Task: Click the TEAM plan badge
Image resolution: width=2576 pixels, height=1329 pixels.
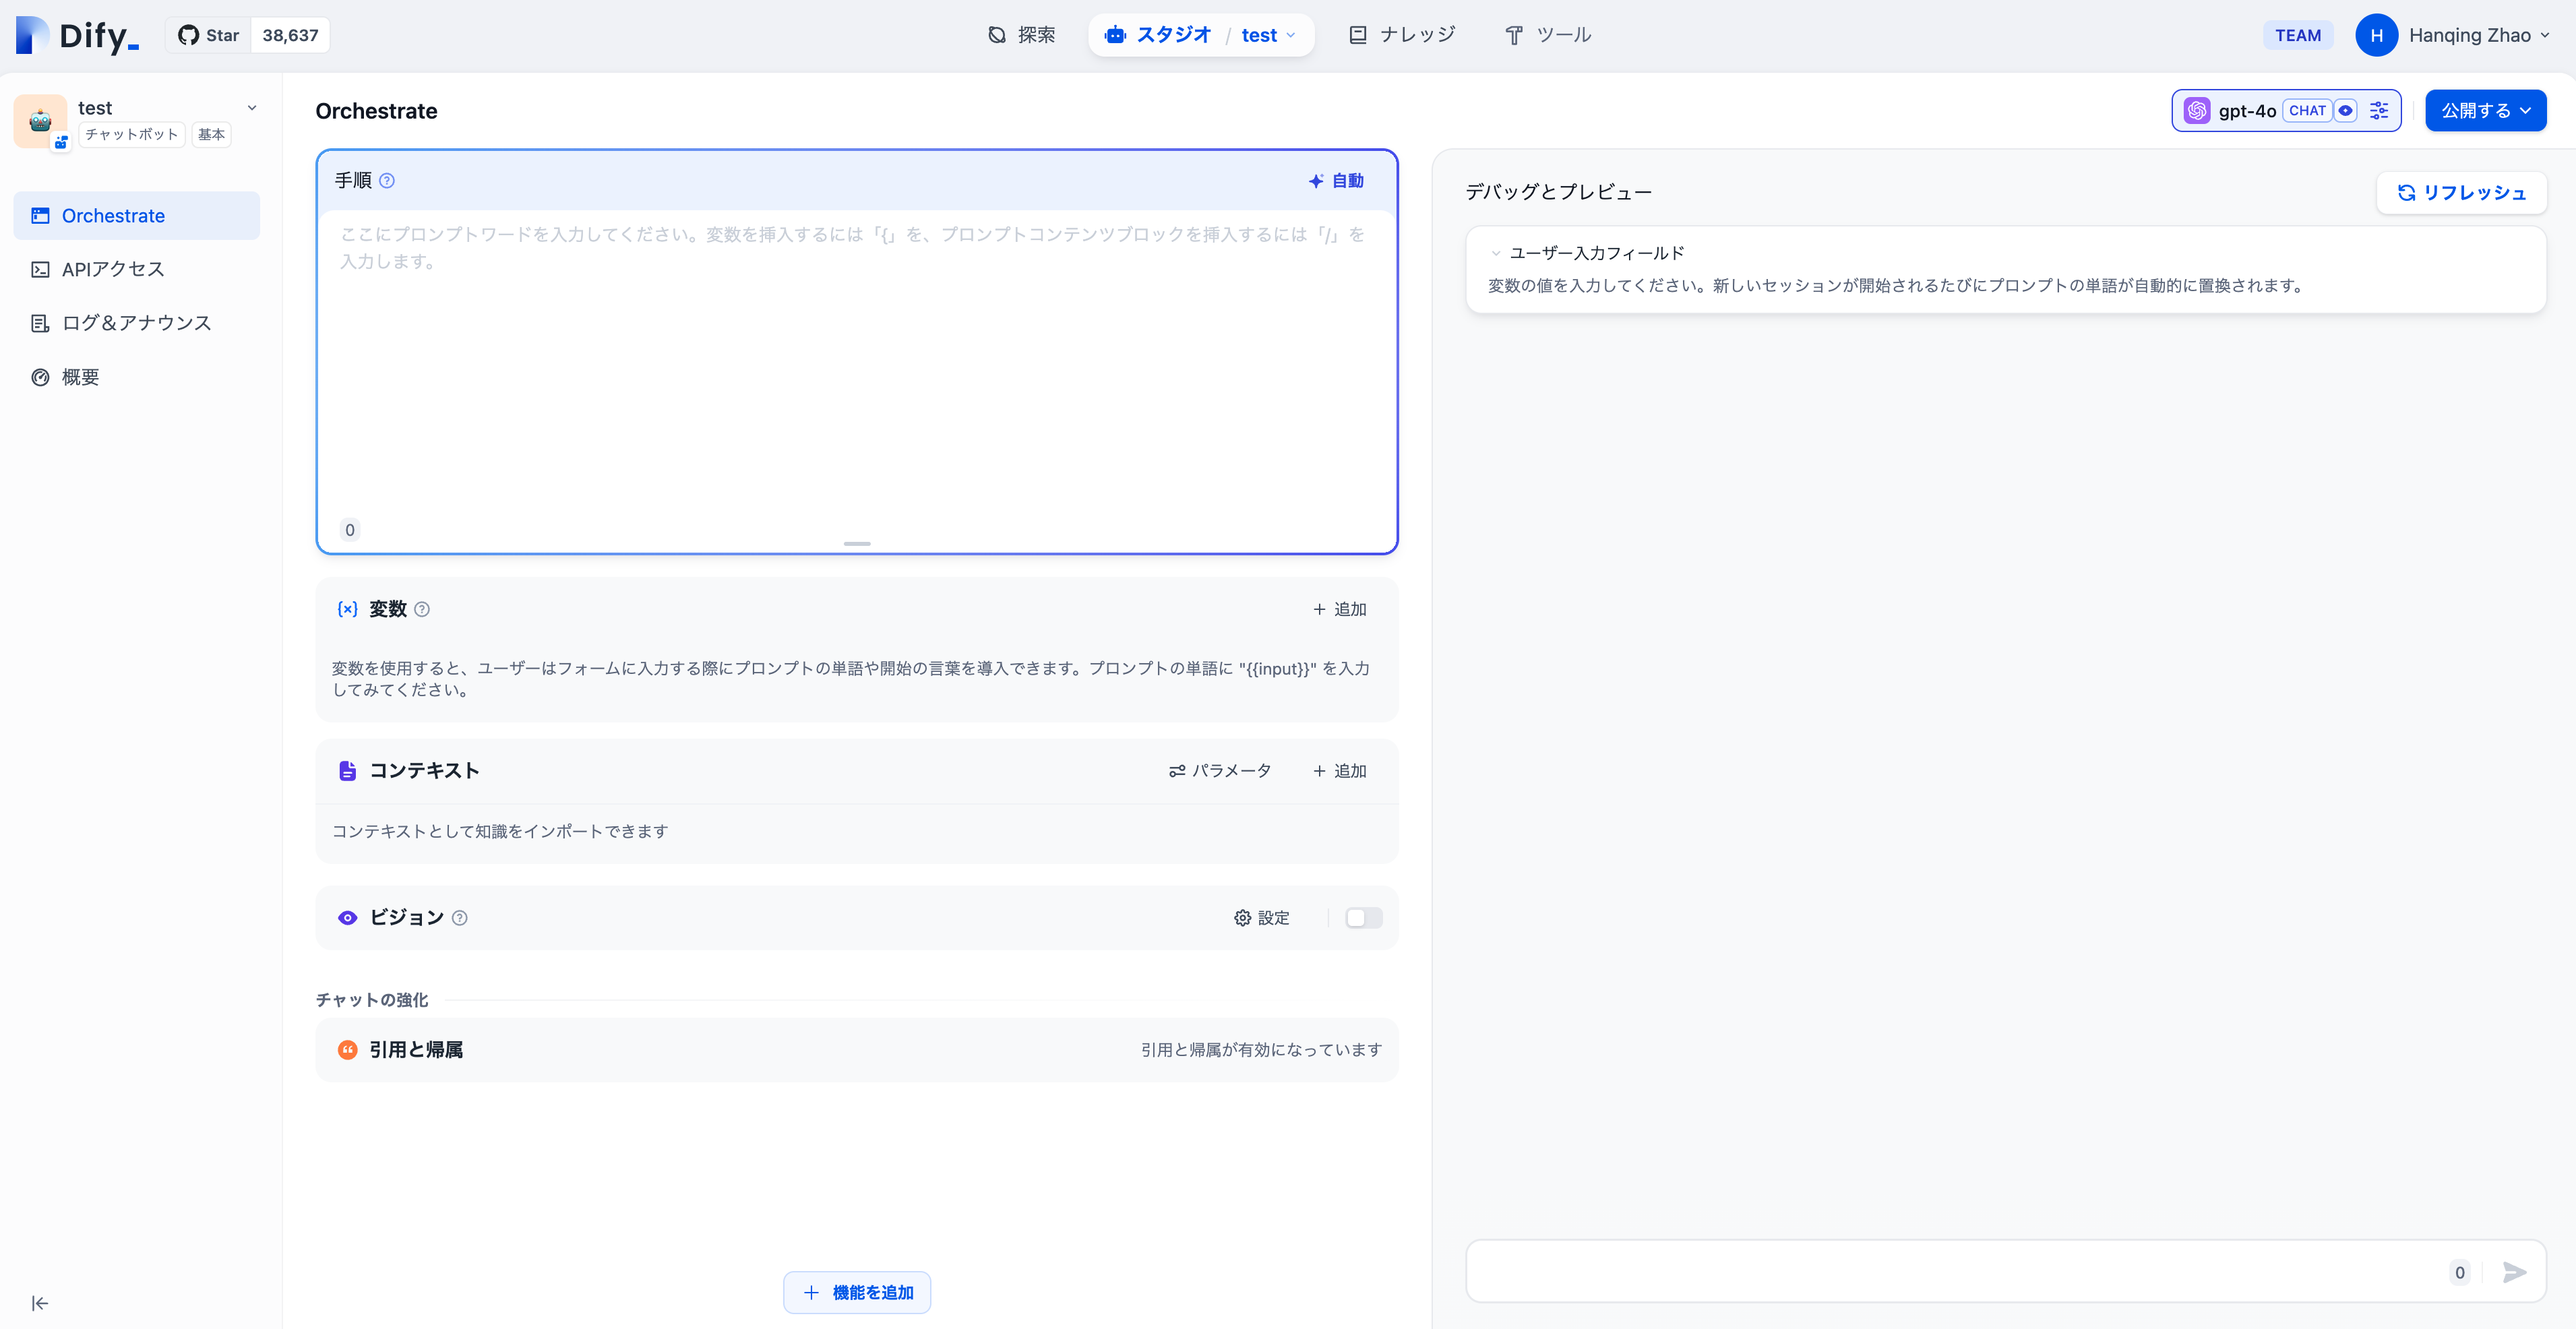Action: [2297, 35]
